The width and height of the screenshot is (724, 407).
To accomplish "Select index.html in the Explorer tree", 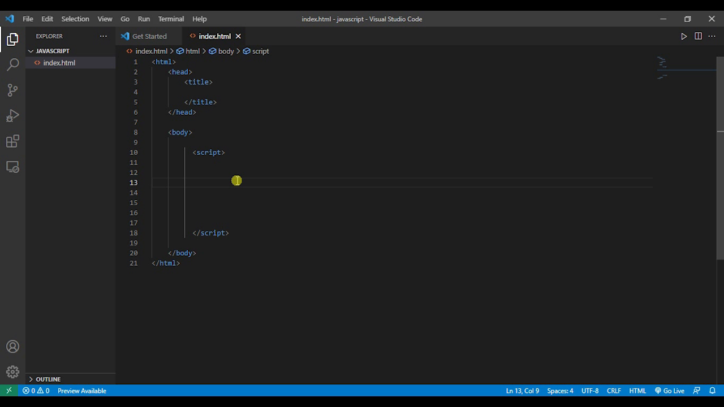I will tap(71, 63).
